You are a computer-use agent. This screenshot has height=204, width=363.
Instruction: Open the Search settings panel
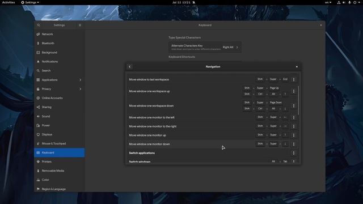coord(59,70)
